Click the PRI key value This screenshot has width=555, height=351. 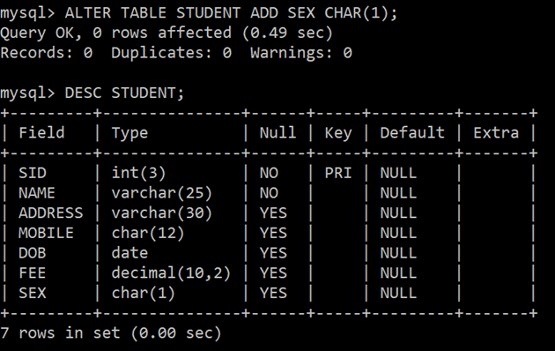pos(338,173)
